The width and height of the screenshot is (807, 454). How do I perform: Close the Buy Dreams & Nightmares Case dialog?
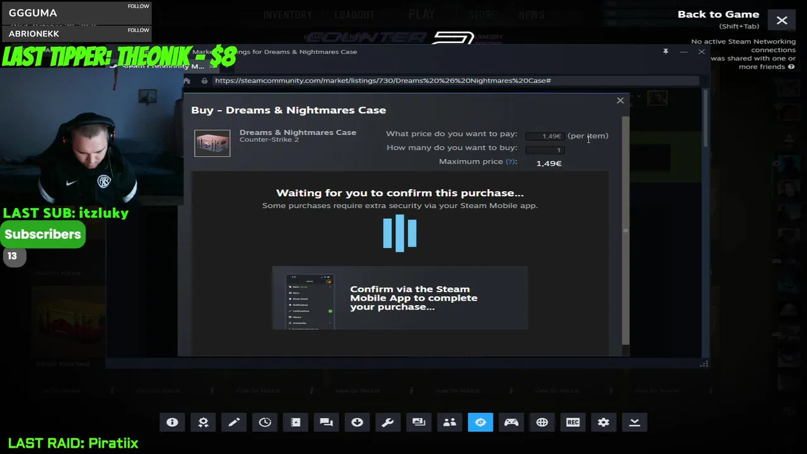click(x=620, y=100)
